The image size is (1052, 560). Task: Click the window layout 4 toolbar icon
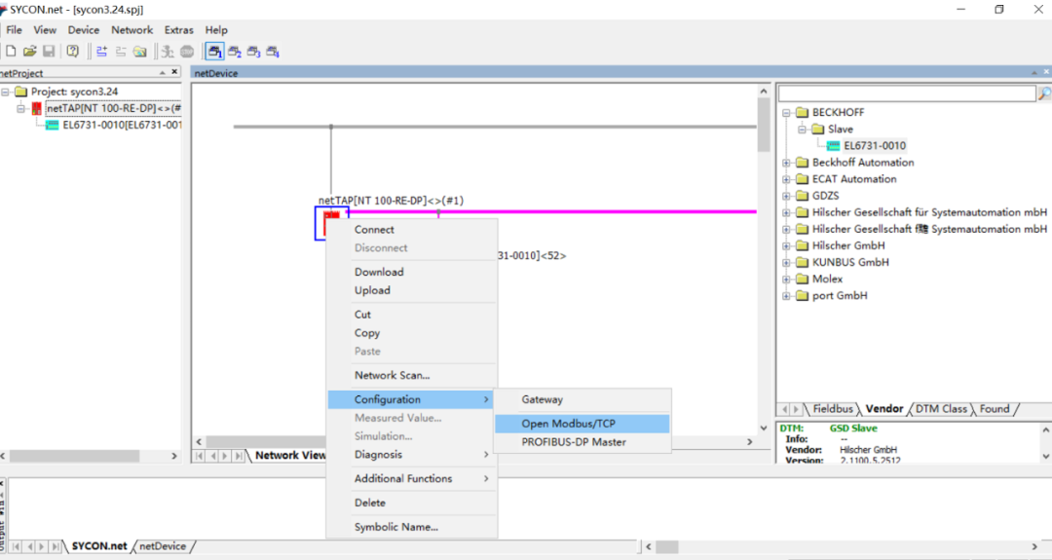pyautogui.click(x=273, y=51)
